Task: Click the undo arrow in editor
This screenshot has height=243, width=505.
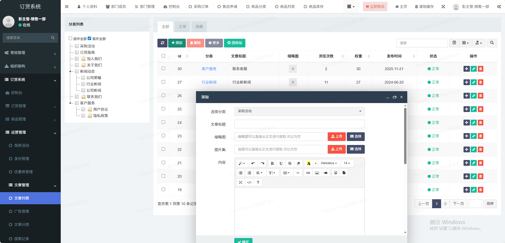Action: (253, 163)
